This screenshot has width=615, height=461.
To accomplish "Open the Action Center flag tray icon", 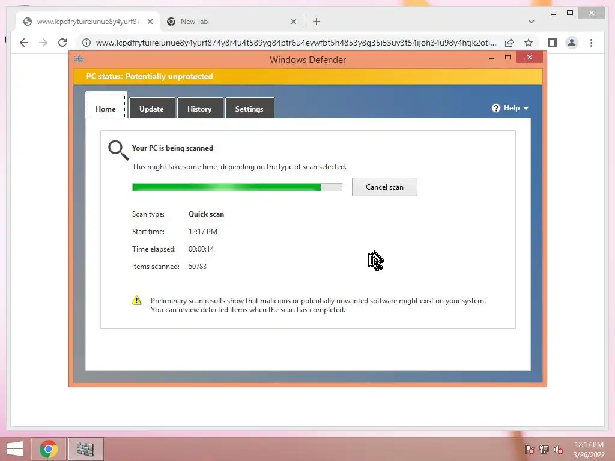I will [x=529, y=449].
